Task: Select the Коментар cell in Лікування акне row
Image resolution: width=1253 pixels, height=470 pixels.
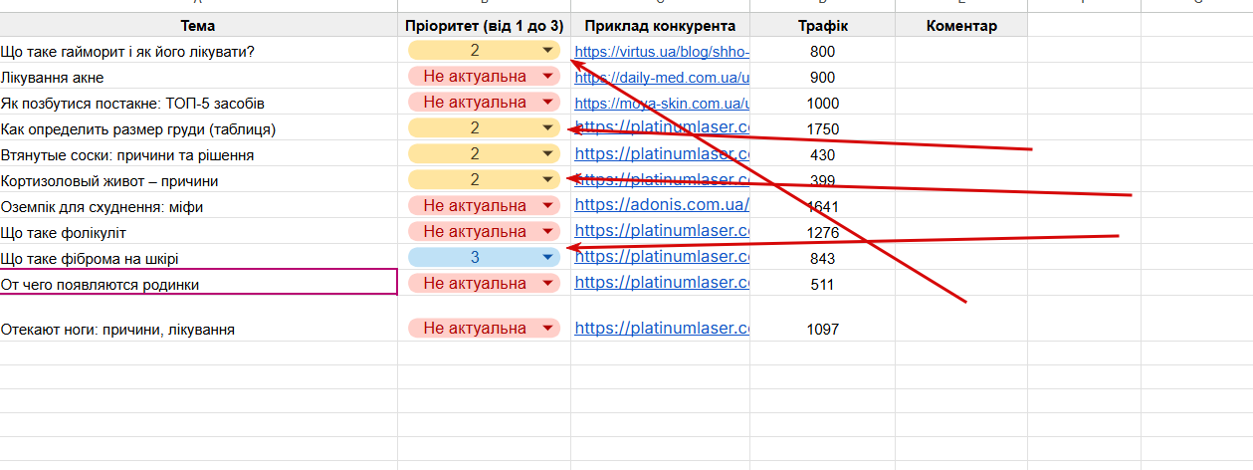Action: [x=961, y=78]
